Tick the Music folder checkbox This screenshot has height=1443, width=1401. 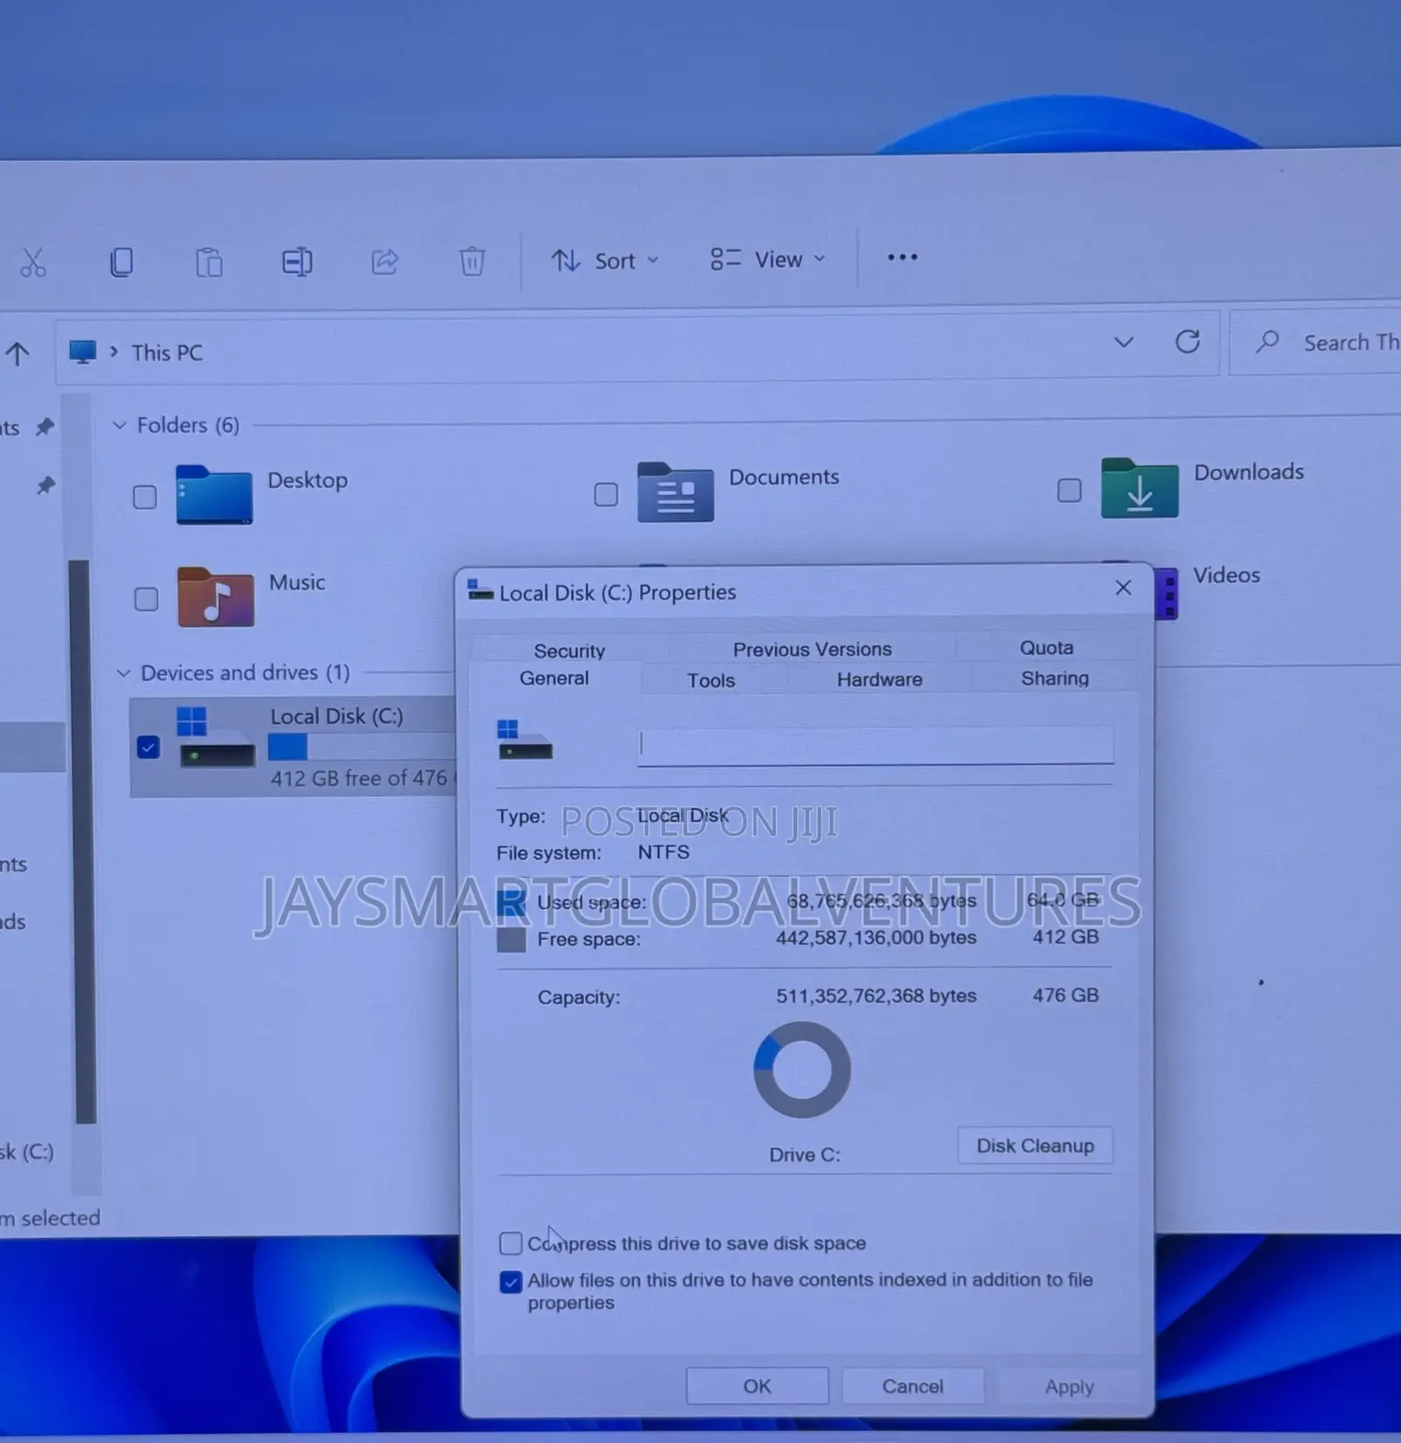(146, 599)
